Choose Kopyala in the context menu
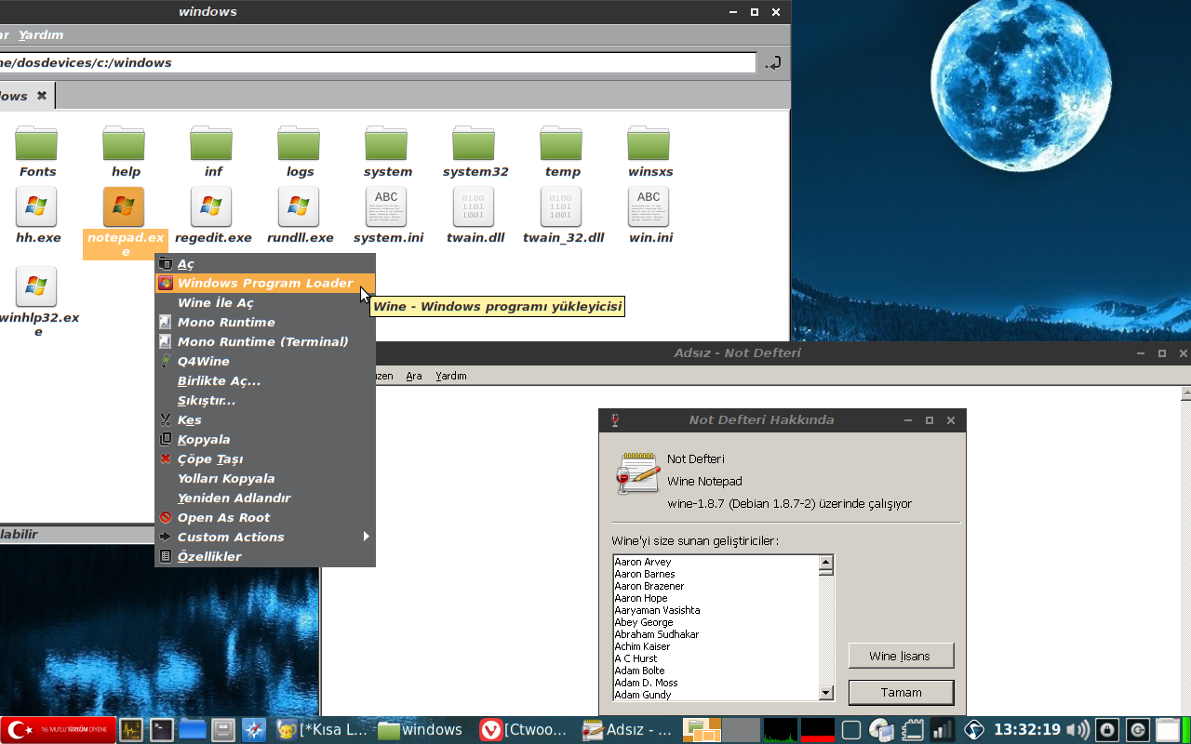 click(265, 439)
